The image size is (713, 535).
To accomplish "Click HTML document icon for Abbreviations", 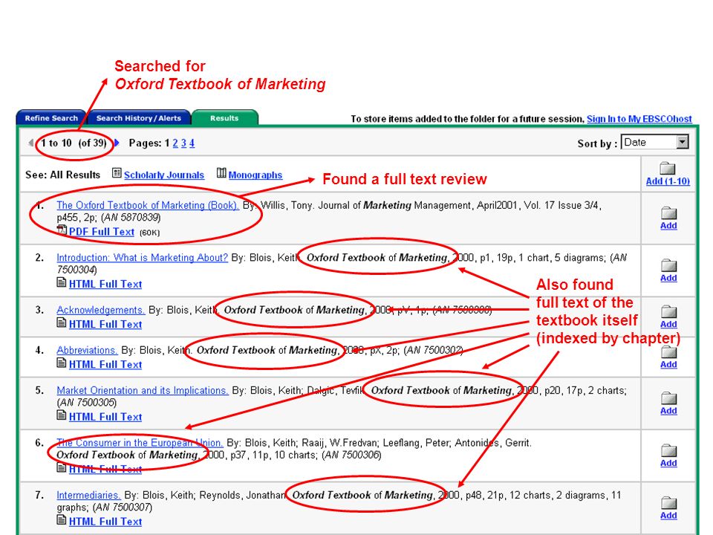I will click(x=62, y=363).
